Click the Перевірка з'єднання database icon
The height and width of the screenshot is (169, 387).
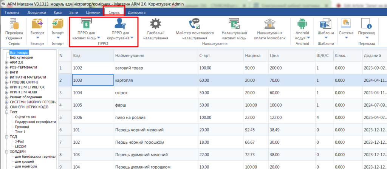tap(14, 25)
